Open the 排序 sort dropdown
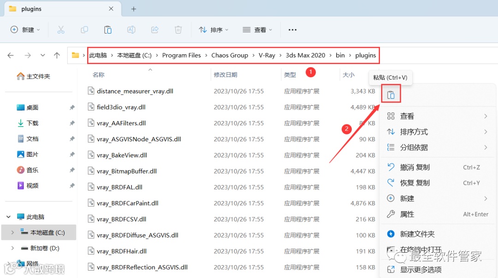This screenshot has height=278, width=498. pos(214,30)
